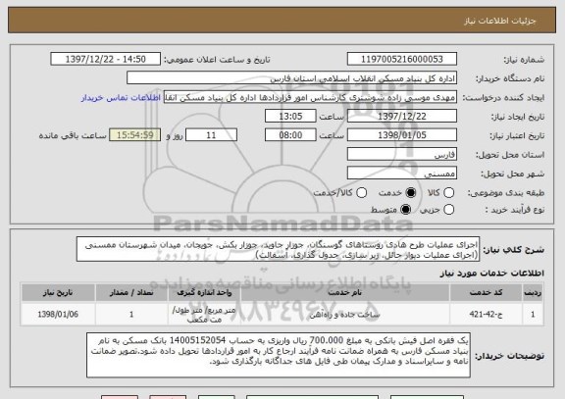Image resolution: width=565 pixels, height=399 pixels.
Task: Click the نام خدمت column header
Action: [x=345, y=292]
